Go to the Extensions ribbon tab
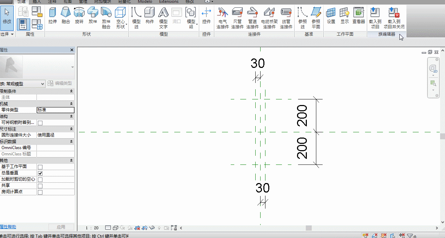This screenshot has height=238, width=445. [x=169, y=2]
